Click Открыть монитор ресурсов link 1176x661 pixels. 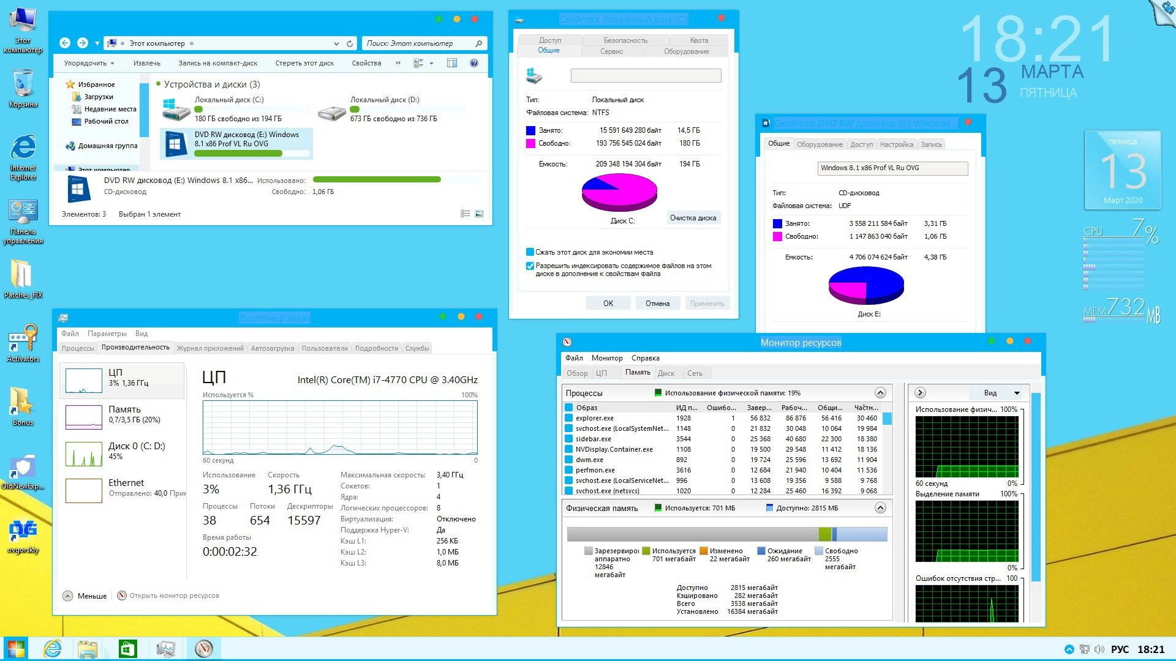174,596
